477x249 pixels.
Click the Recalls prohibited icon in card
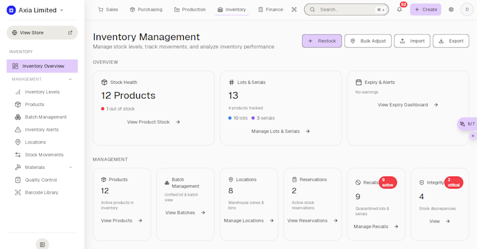click(x=358, y=182)
